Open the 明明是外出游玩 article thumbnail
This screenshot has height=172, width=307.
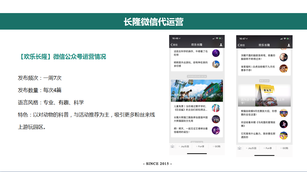(x=216, y=64)
